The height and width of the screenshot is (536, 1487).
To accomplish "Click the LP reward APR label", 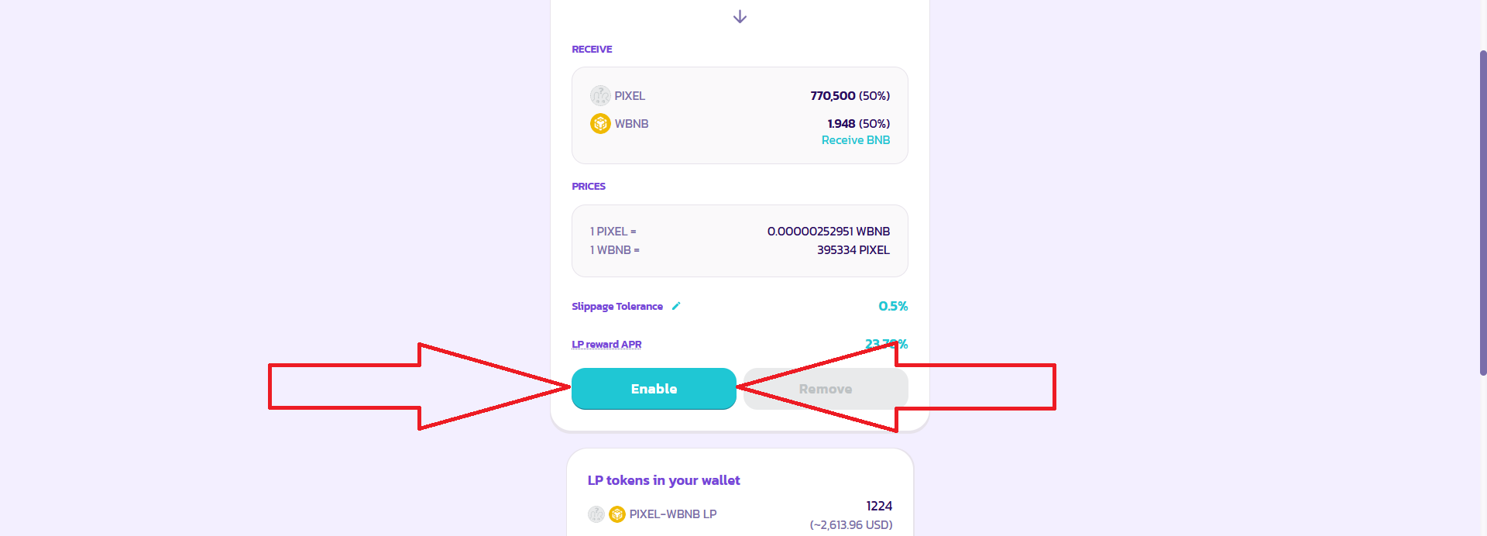I will (606, 345).
